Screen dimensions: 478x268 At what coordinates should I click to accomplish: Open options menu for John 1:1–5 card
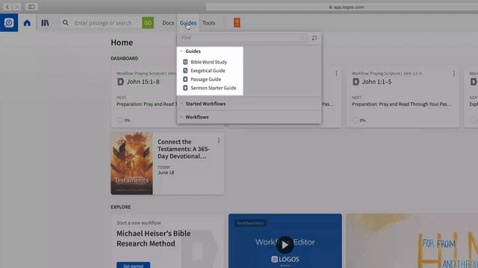pyautogui.click(x=454, y=74)
